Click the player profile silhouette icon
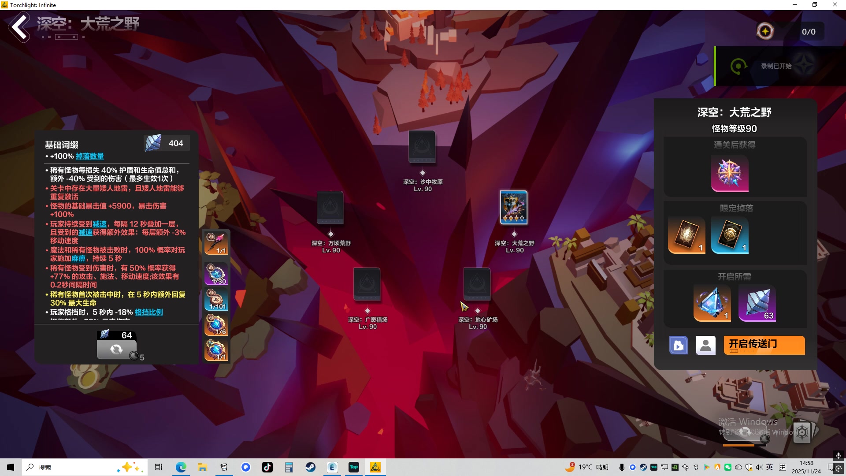The width and height of the screenshot is (846, 476). tap(705, 345)
